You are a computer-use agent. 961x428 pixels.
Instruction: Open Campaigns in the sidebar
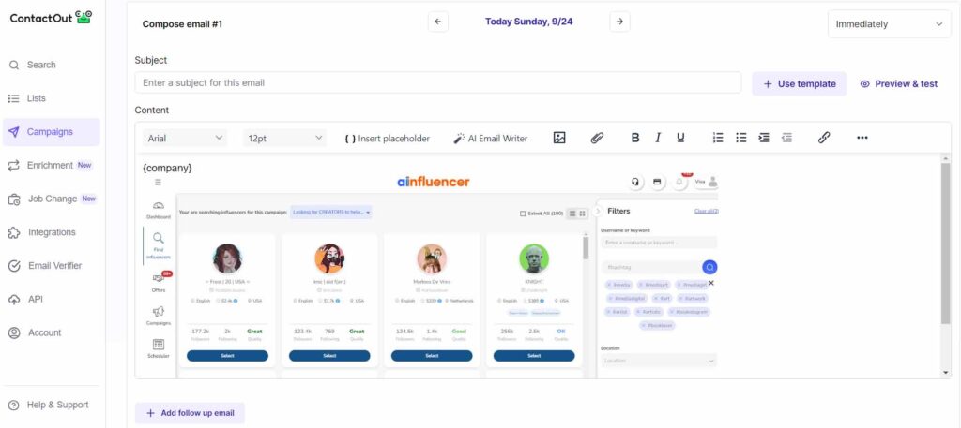(52, 132)
